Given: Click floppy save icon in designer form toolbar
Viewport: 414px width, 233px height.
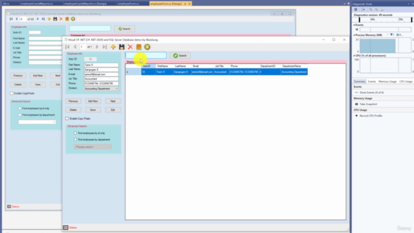Looking at the screenshot, I should [55, 19].
